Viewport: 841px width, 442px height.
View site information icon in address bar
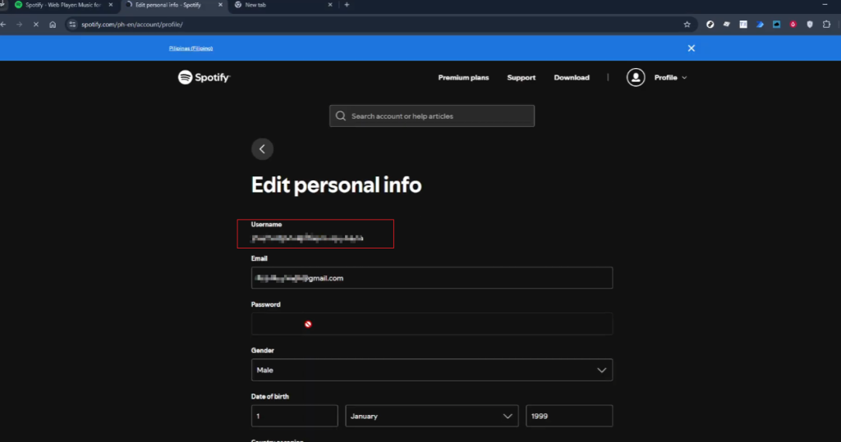coord(72,25)
